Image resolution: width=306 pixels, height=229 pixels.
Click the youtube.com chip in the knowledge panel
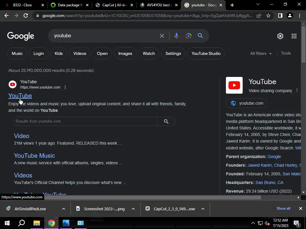tap(246, 103)
